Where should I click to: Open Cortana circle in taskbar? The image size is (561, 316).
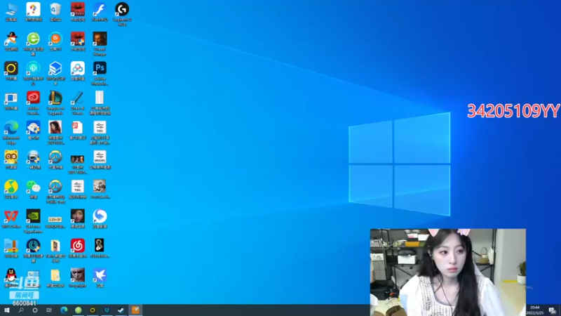34,310
